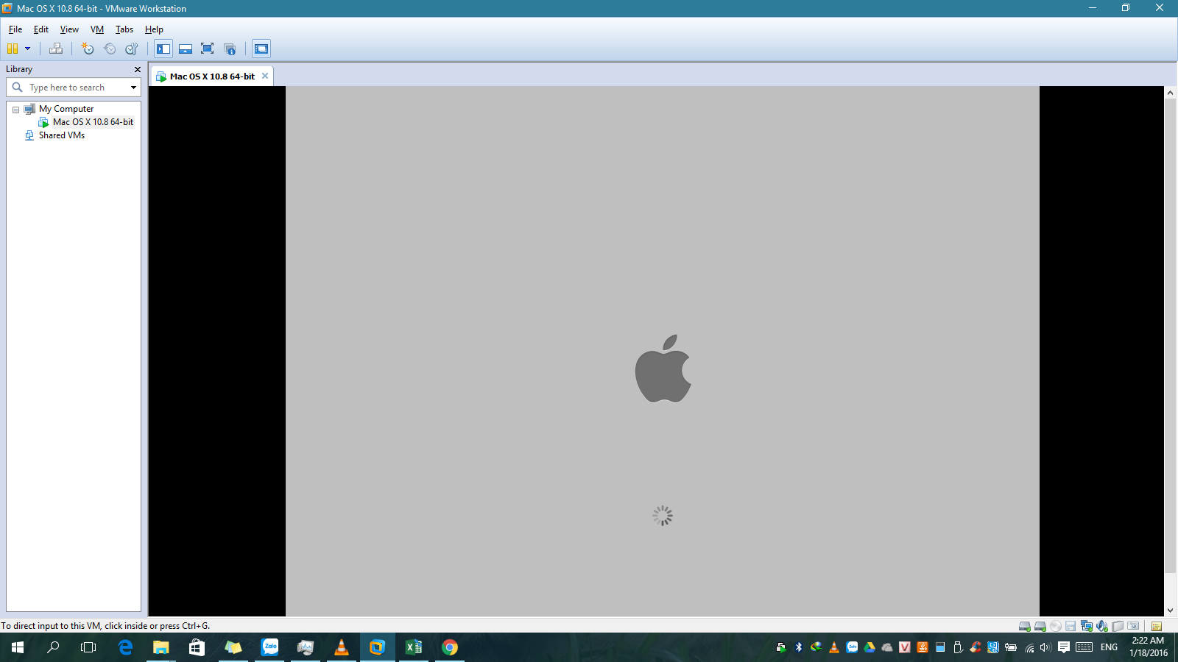Open the Zalo app from the taskbar
Viewport: 1178px width, 662px height.
click(x=270, y=647)
